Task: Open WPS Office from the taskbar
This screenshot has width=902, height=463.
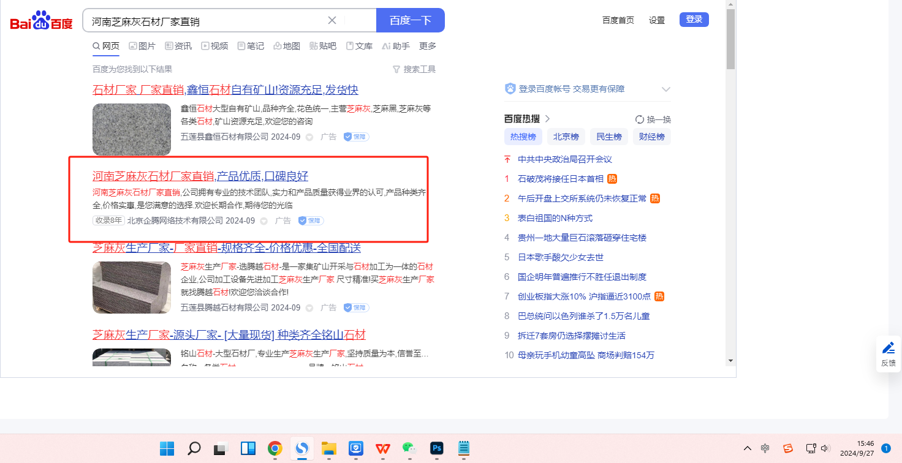Action: (x=383, y=448)
